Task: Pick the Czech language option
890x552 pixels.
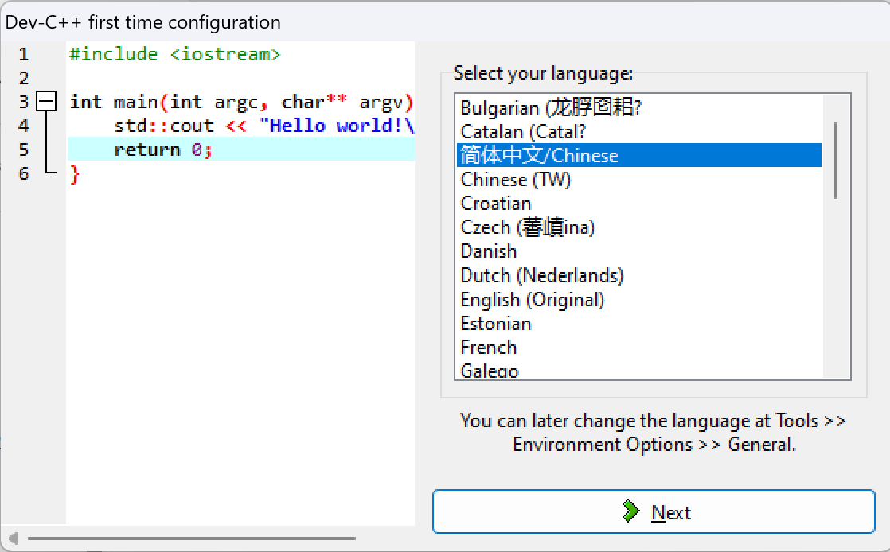Action: click(x=639, y=227)
